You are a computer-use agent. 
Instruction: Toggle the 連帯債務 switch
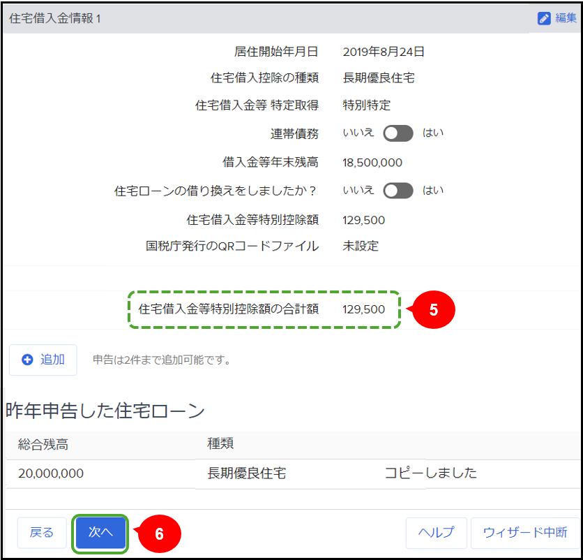point(398,133)
